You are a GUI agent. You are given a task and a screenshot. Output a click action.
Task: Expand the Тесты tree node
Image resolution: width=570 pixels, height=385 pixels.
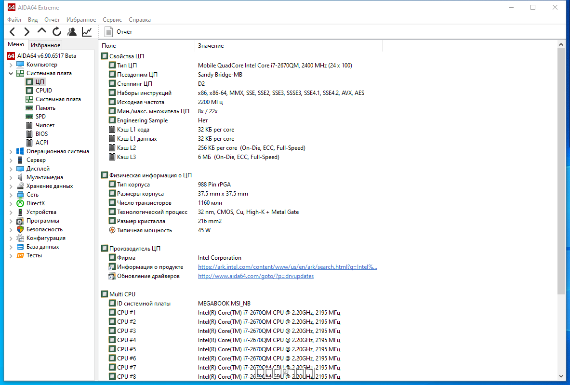tap(11, 255)
